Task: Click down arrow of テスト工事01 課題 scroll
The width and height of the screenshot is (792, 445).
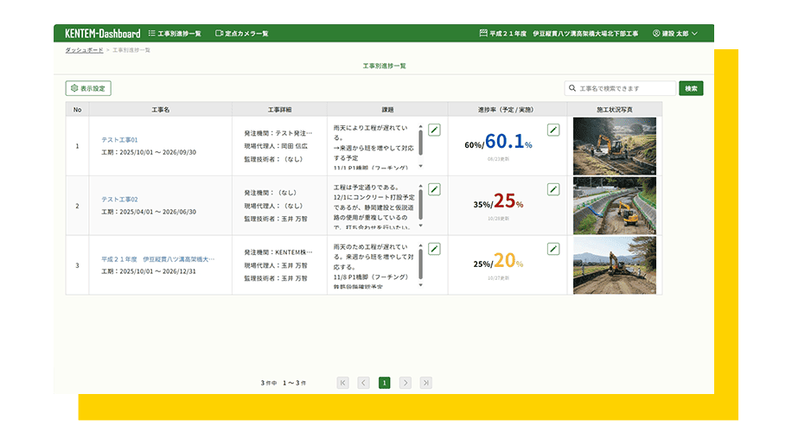Action: [x=421, y=167]
